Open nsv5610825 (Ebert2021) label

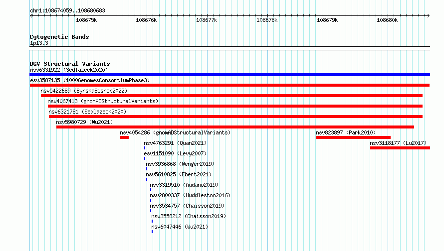pos(179,174)
